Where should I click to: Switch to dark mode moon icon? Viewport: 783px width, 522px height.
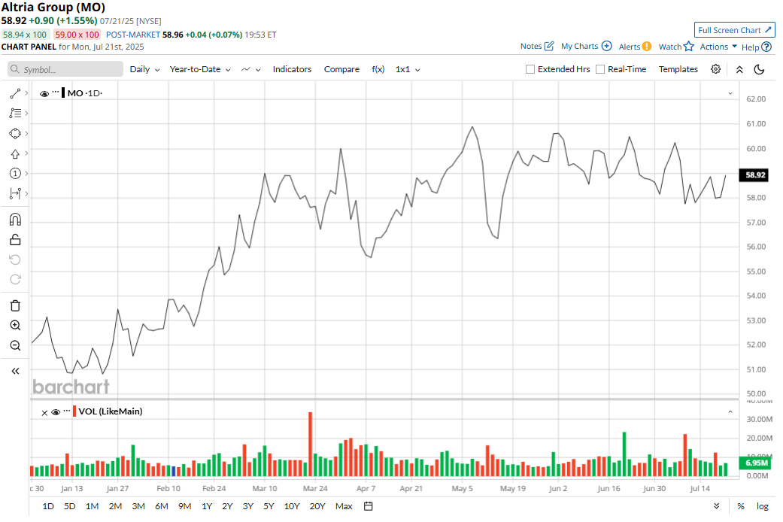[x=759, y=69]
